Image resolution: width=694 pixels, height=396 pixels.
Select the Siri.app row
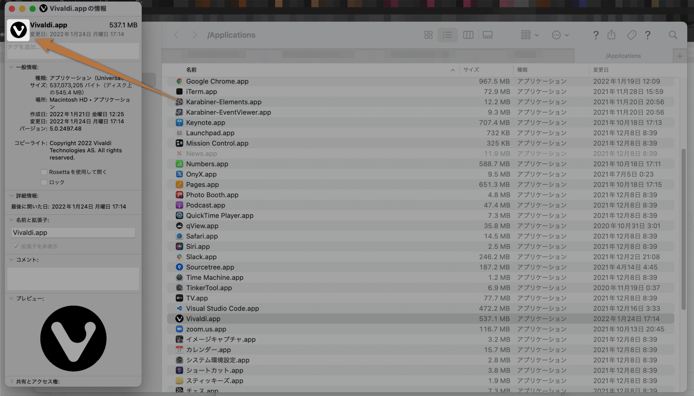420,247
